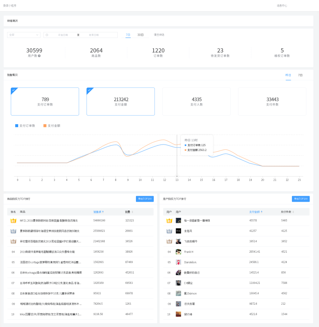Click 清空筛选 to clear filters
Viewport: 319px width, 327px height.
pyautogui.click(x=159, y=35)
